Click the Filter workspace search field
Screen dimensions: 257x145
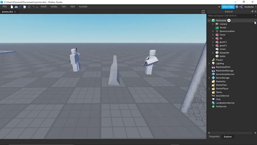pyautogui.click(x=231, y=16)
